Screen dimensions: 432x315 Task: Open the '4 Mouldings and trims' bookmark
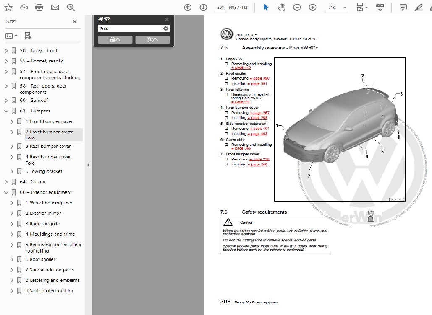(x=50, y=234)
